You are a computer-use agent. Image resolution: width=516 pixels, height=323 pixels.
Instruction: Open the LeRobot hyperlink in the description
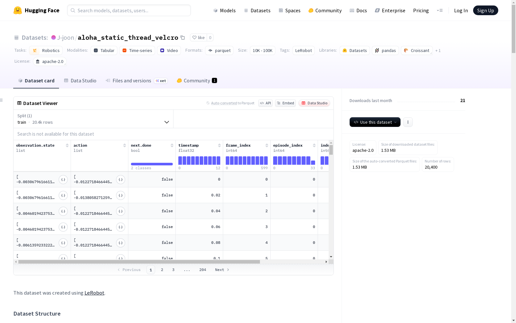coord(94,293)
